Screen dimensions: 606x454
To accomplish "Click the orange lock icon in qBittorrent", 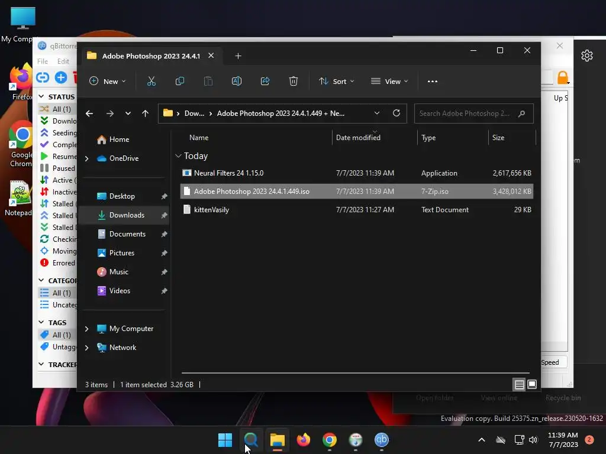I will [x=563, y=77].
